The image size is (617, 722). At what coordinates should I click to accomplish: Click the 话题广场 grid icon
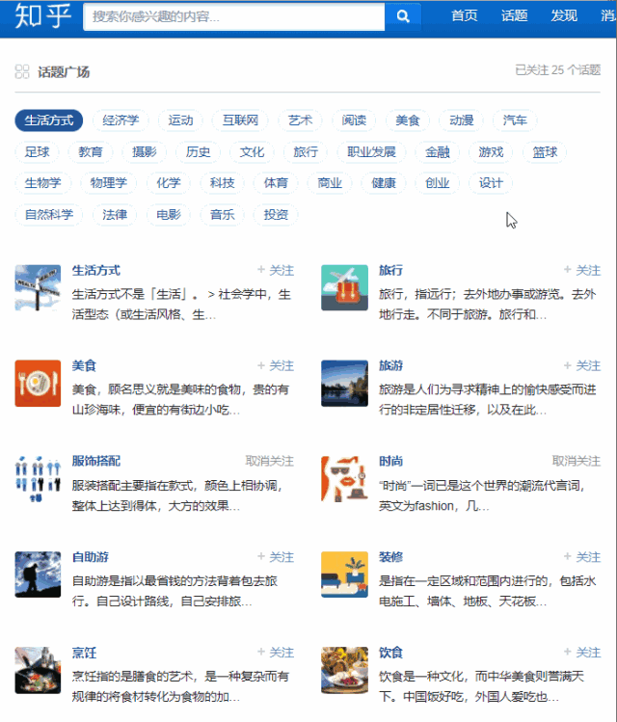pos(22,71)
